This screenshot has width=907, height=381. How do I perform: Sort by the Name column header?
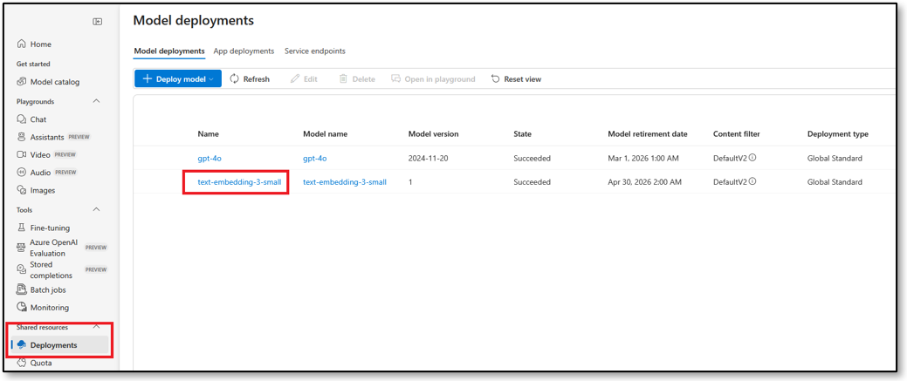209,133
